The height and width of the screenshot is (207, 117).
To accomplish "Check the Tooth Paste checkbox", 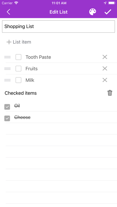I will 19,57.
